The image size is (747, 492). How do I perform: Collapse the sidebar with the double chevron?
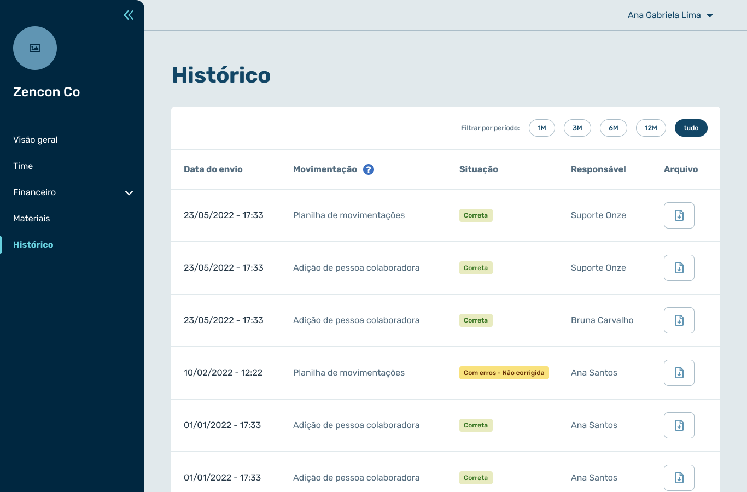pos(128,15)
